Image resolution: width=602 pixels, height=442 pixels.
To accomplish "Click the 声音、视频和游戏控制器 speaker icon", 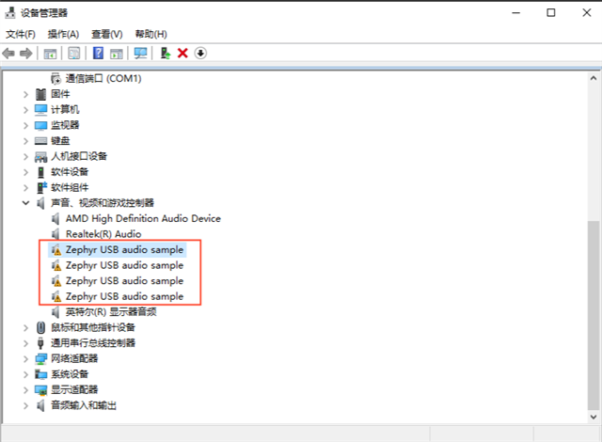I will (40, 203).
